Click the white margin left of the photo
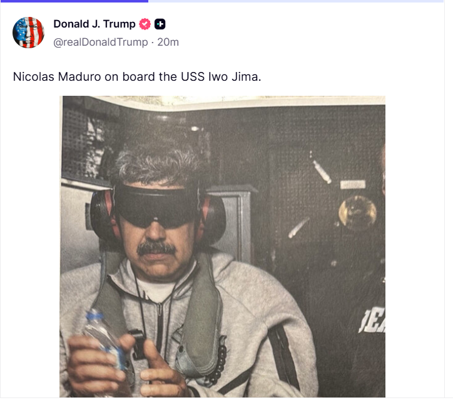The height and width of the screenshot is (400, 453). click(x=30, y=247)
